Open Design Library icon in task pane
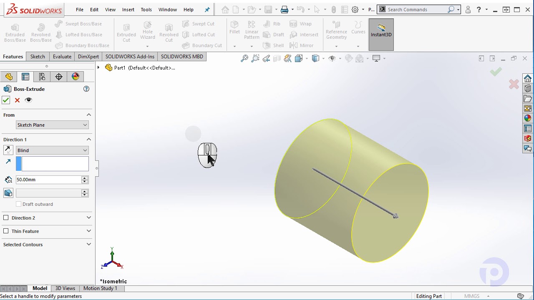This screenshot has height=300, width=534. 528,89
